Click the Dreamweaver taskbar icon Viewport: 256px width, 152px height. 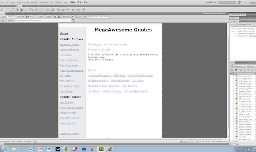[x=101, y=149]
